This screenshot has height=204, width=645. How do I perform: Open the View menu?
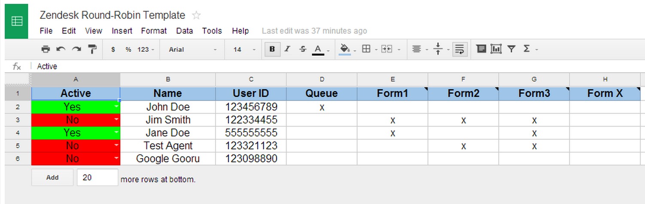pyautogui.click(x=94, y=31)
